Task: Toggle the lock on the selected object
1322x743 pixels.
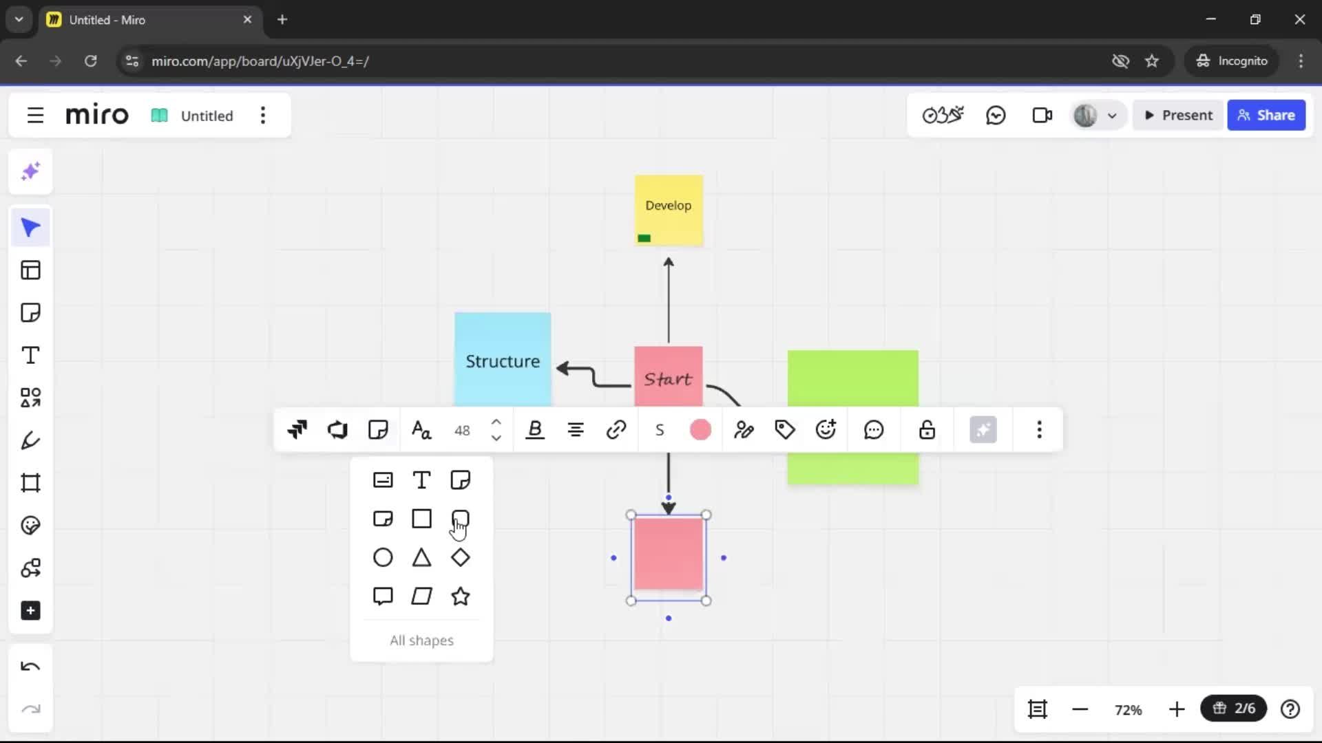Action: click(927, 430)
